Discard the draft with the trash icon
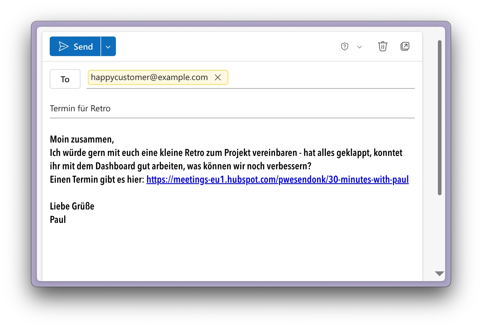Viewport: 482px width, 328px height. click(x=383, y=46)
